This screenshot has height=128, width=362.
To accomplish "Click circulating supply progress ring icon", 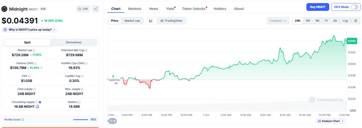I will pos(37,107).
